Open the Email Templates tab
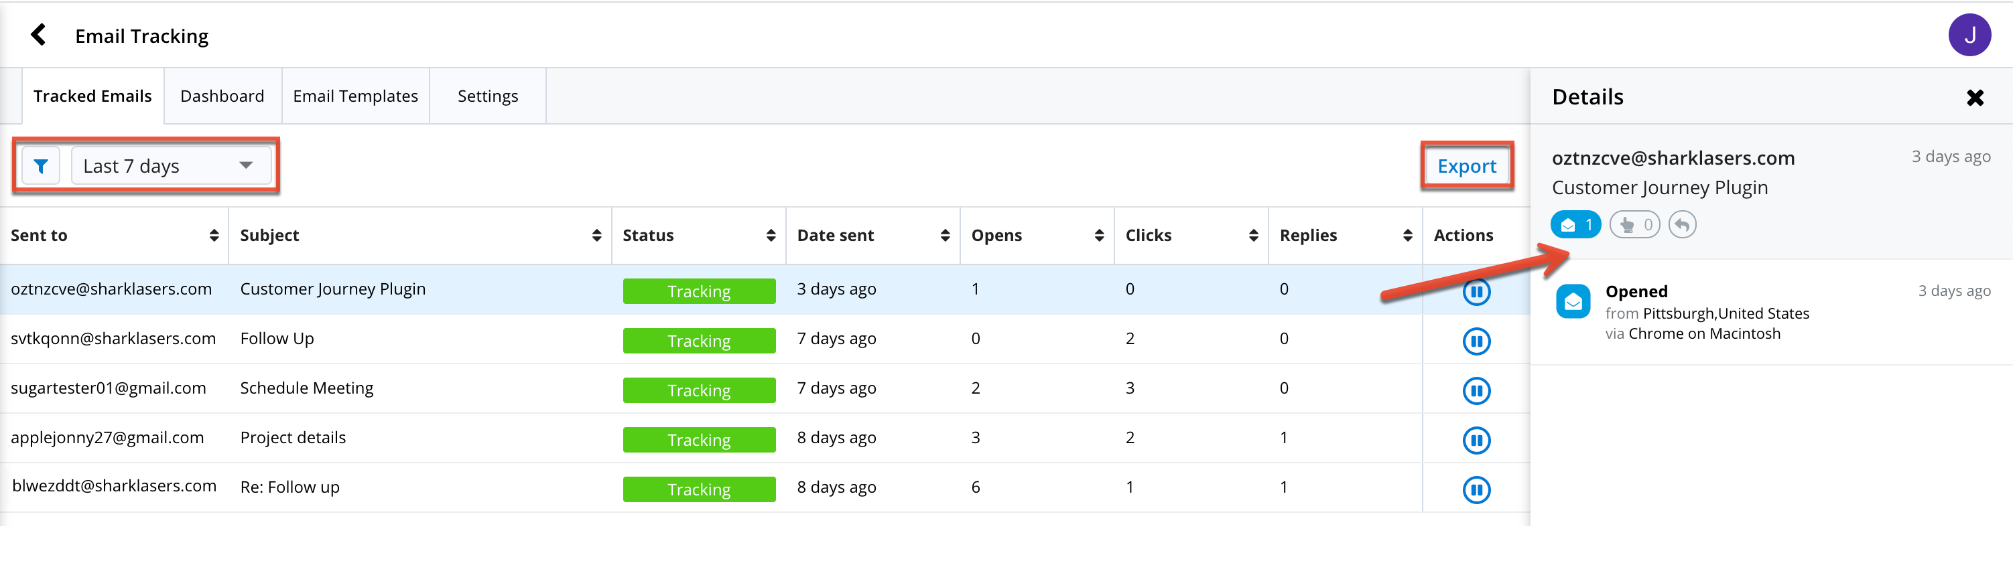Image resolution: width=2013 pixels, height=561 pixels. 356,96
